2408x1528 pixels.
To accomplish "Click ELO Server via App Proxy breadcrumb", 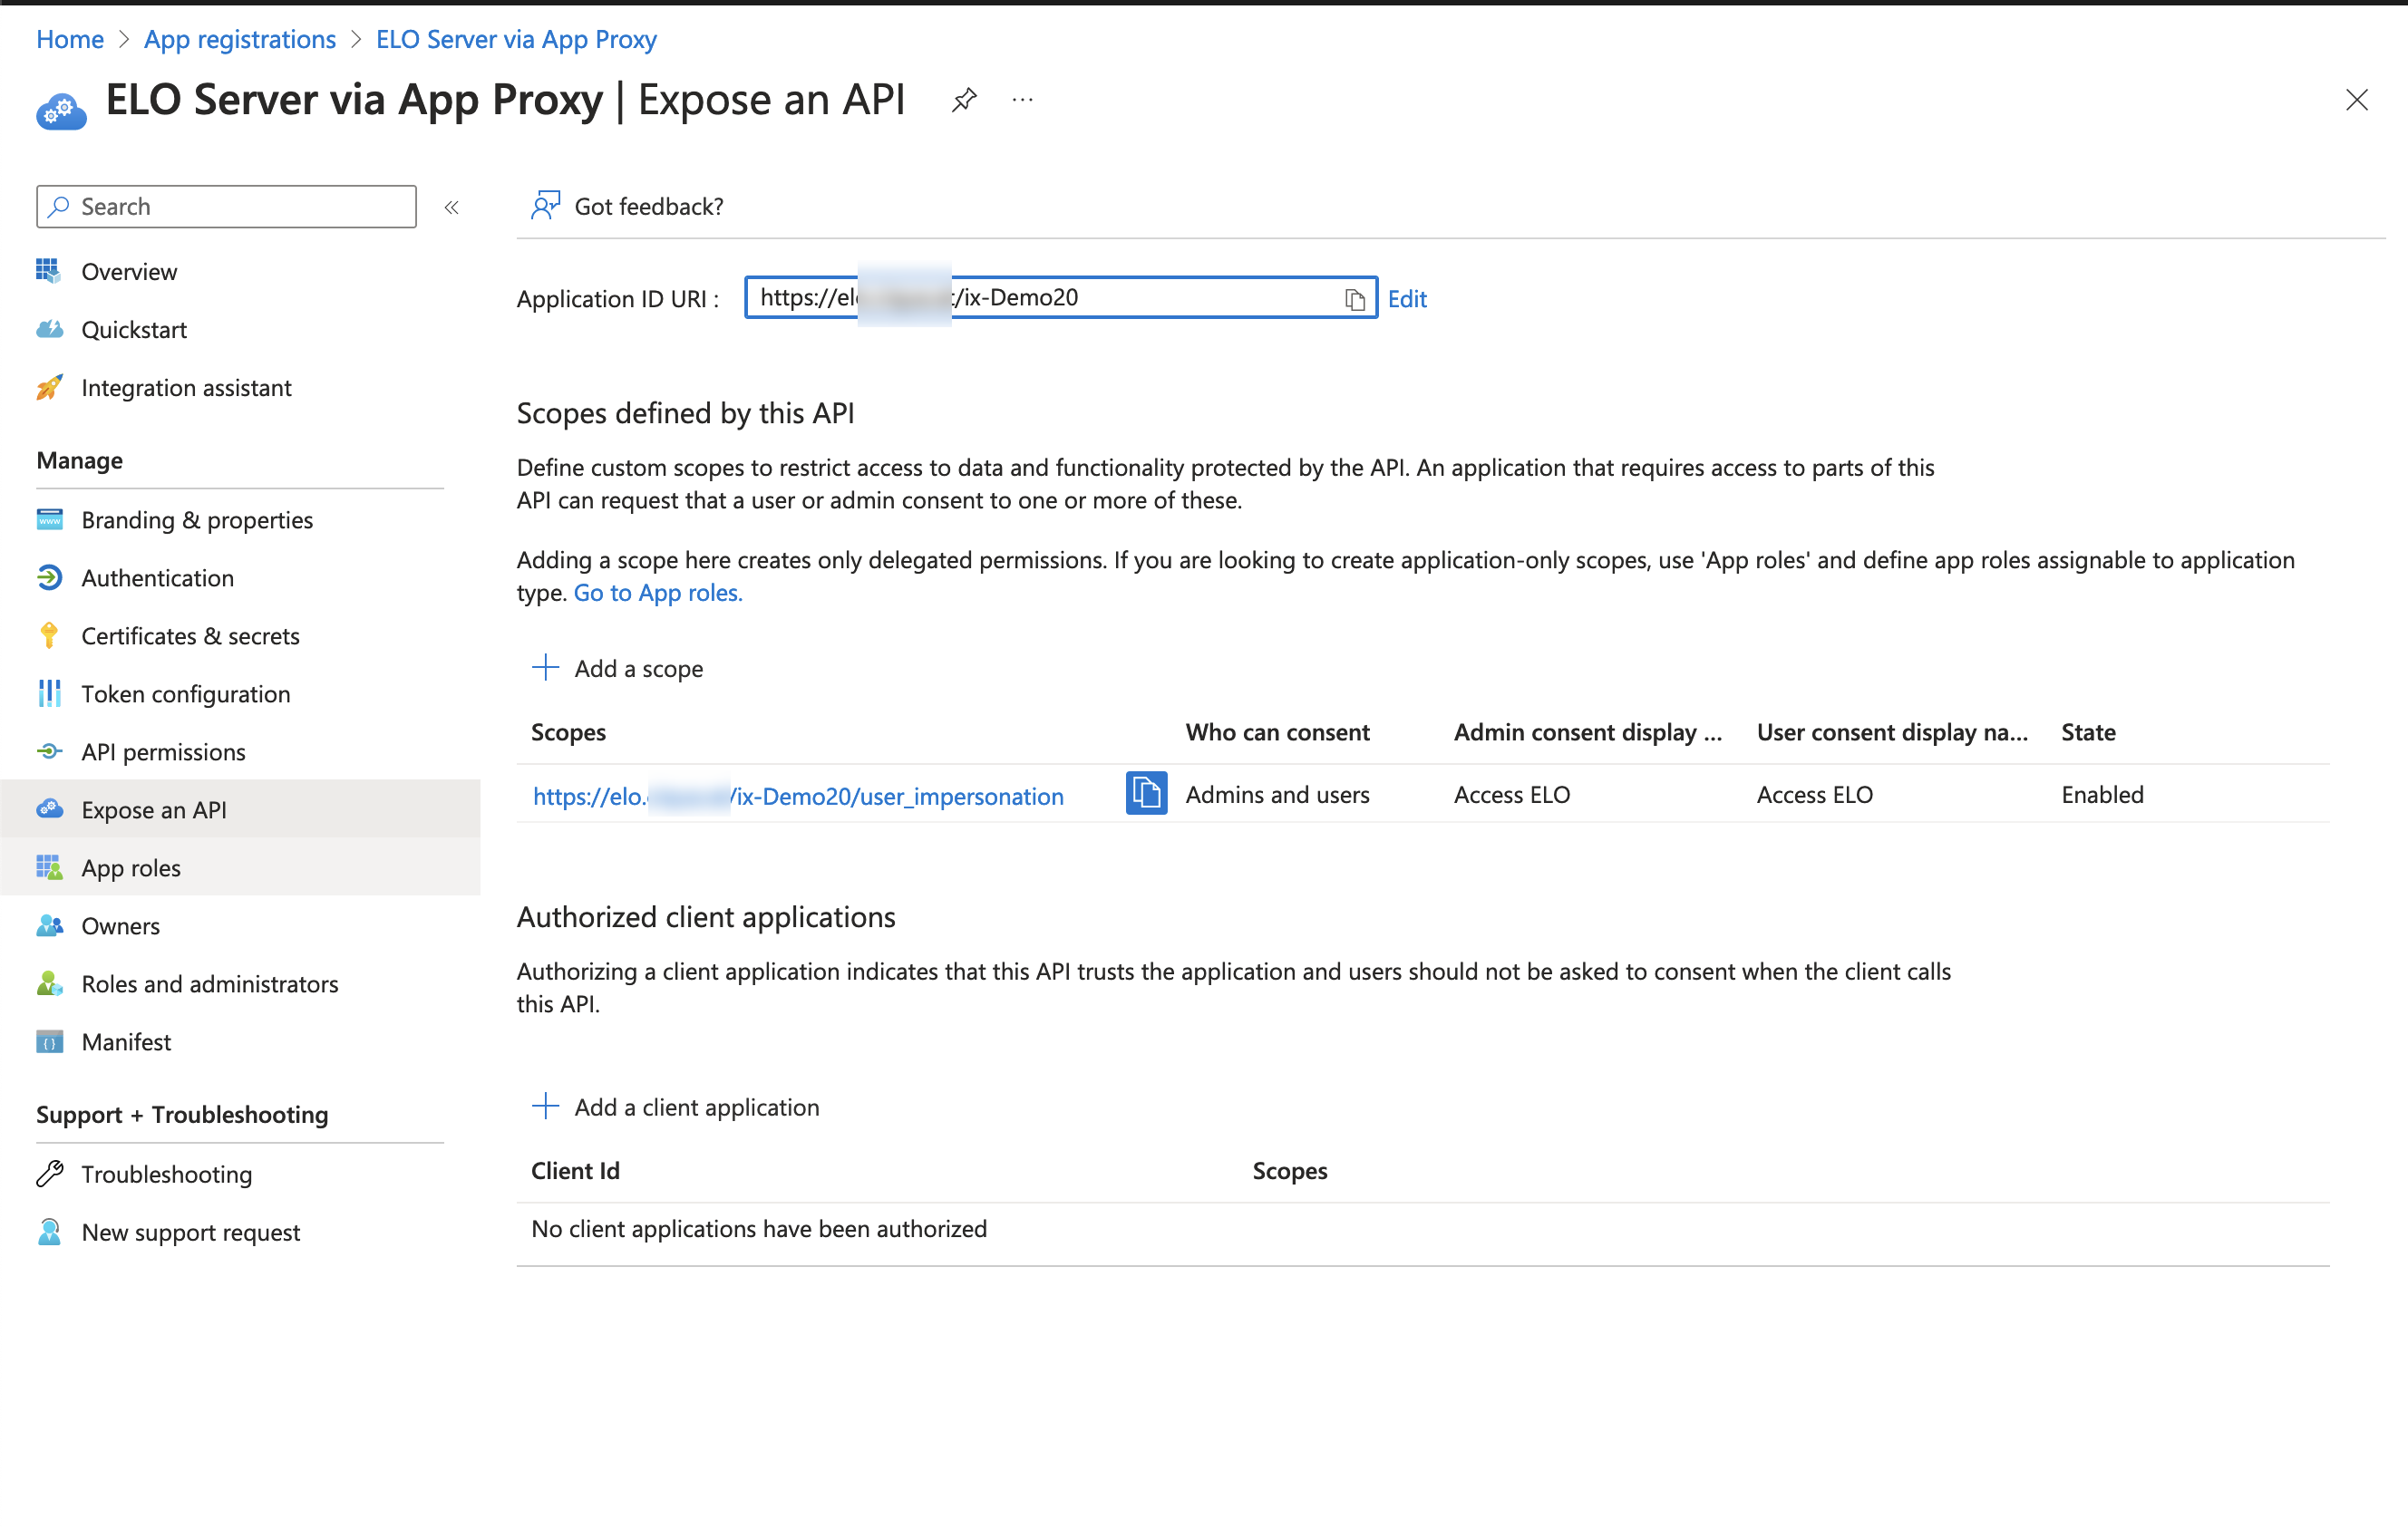I will pos(516,39).
